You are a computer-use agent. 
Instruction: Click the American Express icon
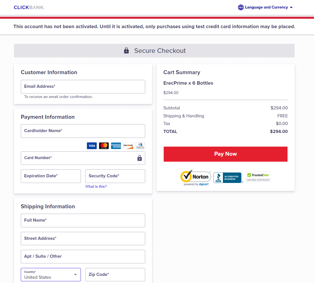[116, 145]
